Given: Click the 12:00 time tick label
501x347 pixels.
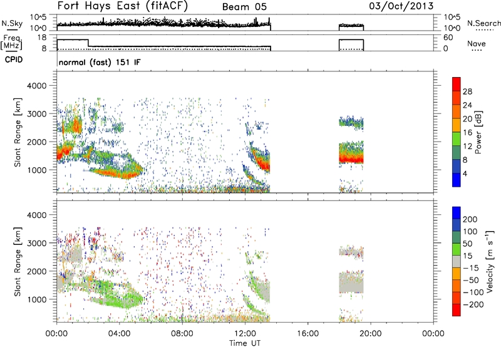Looking at the screenshot, I should click(245, 334).
